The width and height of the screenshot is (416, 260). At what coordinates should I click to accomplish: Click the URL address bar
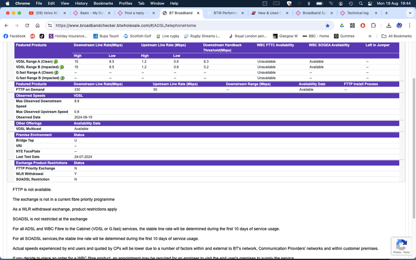pyautogui.click(x=188, y=25)
